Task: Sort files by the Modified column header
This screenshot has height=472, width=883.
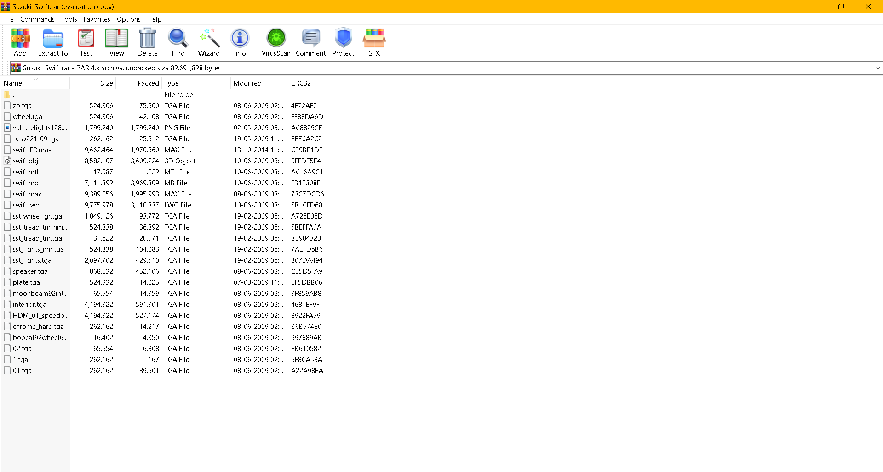Action: pos(259,83)
